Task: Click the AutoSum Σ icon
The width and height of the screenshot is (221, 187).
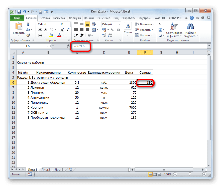Action: [160, 24]
